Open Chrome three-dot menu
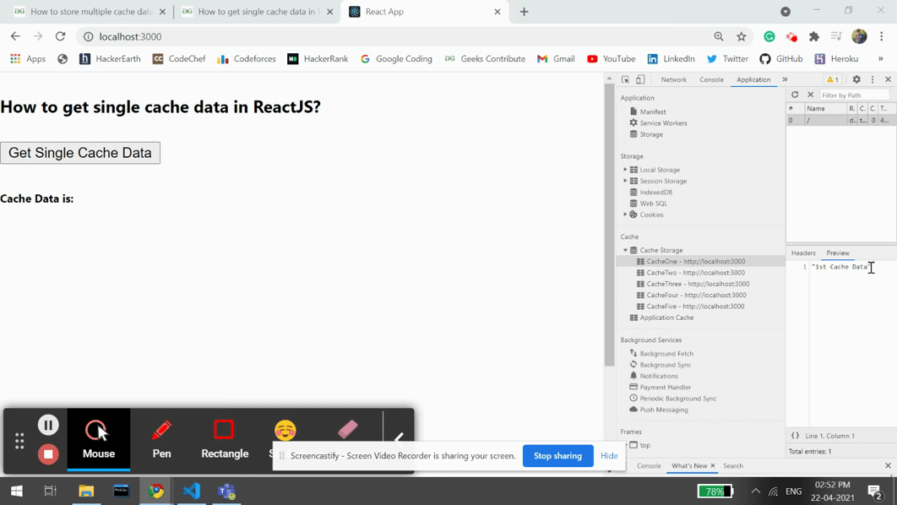This screenshot has width=897, height=505. [881, 36]
